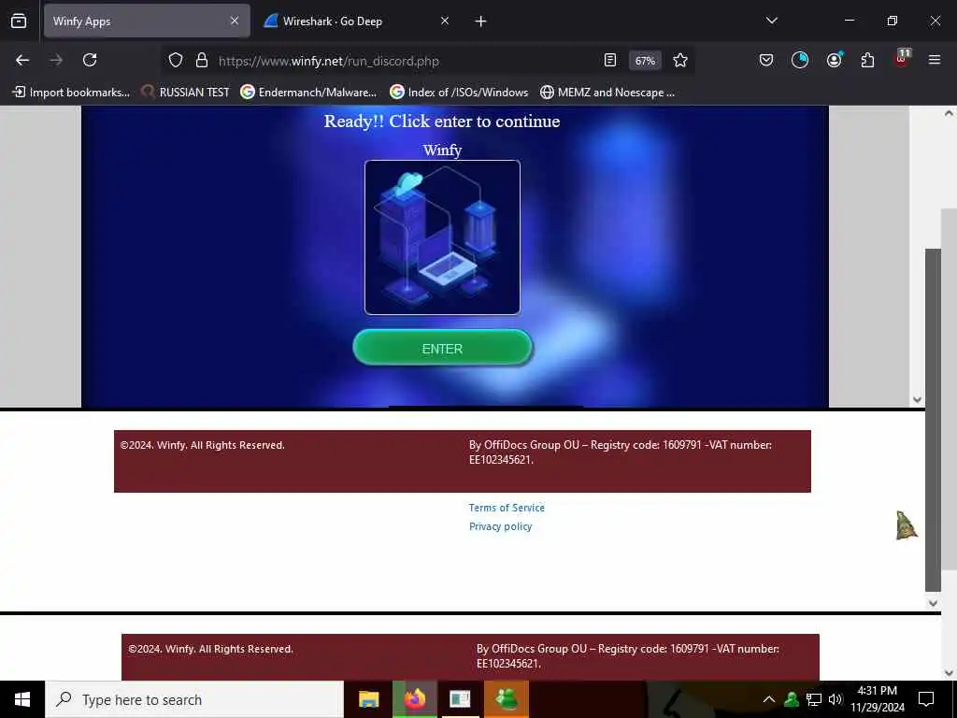
Task: Click the small bell-shaped floating icon
Action: click(907, 525)
